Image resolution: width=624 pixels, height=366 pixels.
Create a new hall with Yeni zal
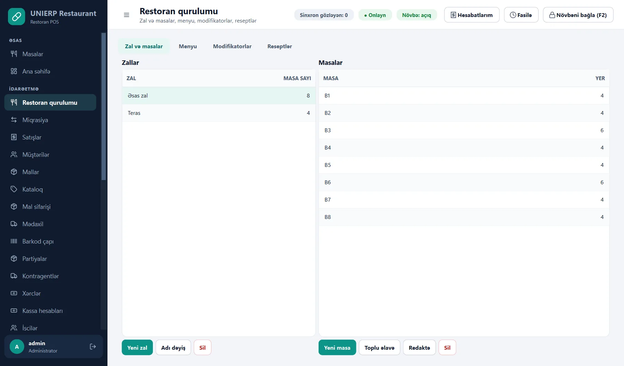pyautogui.click(x=137, y=348)
